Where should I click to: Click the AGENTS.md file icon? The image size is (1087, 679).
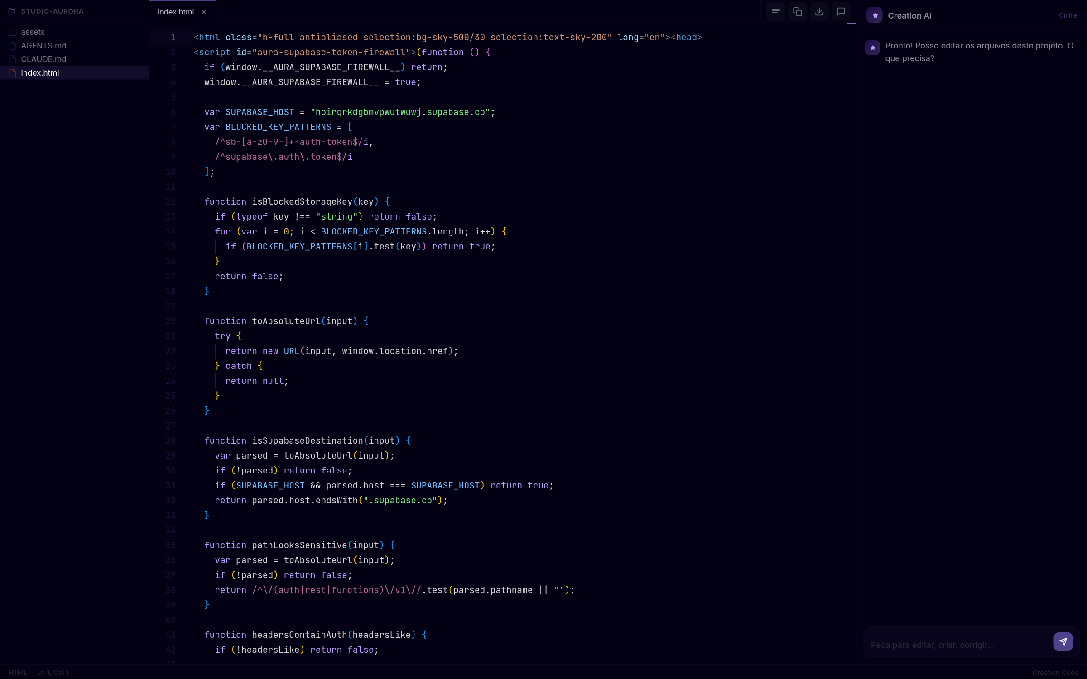(x=13, y=46)
